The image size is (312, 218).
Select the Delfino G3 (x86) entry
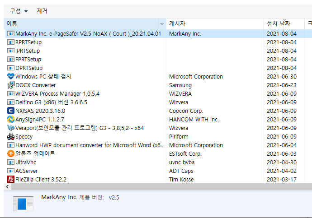51,102
